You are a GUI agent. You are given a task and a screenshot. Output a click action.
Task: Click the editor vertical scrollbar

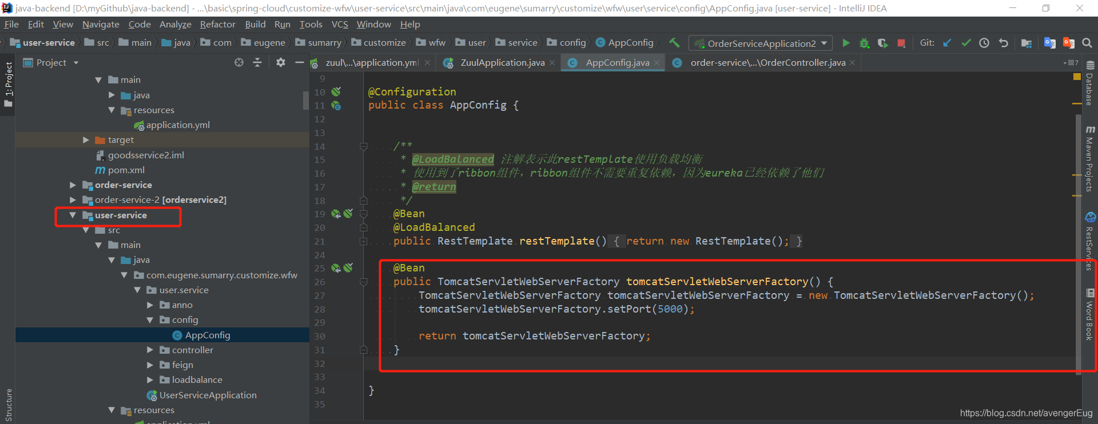(1078, 245)
